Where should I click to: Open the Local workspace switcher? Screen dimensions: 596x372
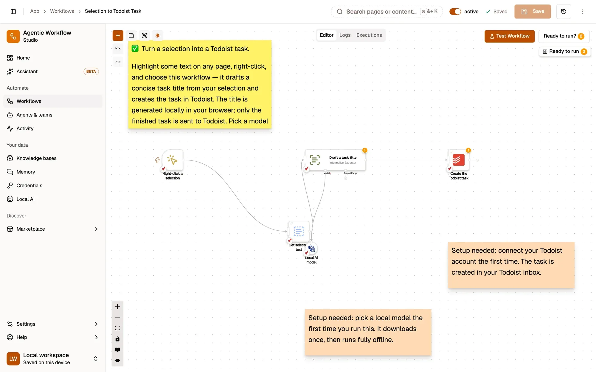tap(53, 359)
